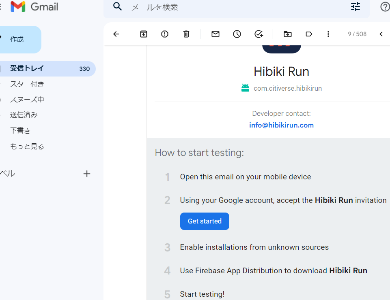Archive this email
Image resolution: width=390 pixels, height=300 pixels.
point(144,34)
